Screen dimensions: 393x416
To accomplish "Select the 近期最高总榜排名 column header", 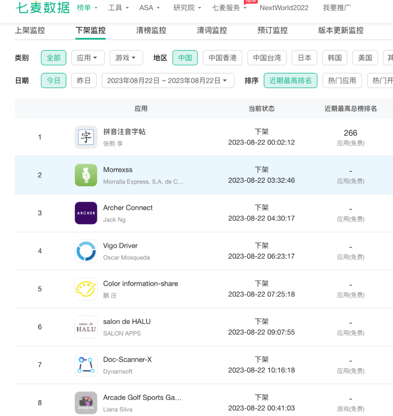I will click(350, 109).
